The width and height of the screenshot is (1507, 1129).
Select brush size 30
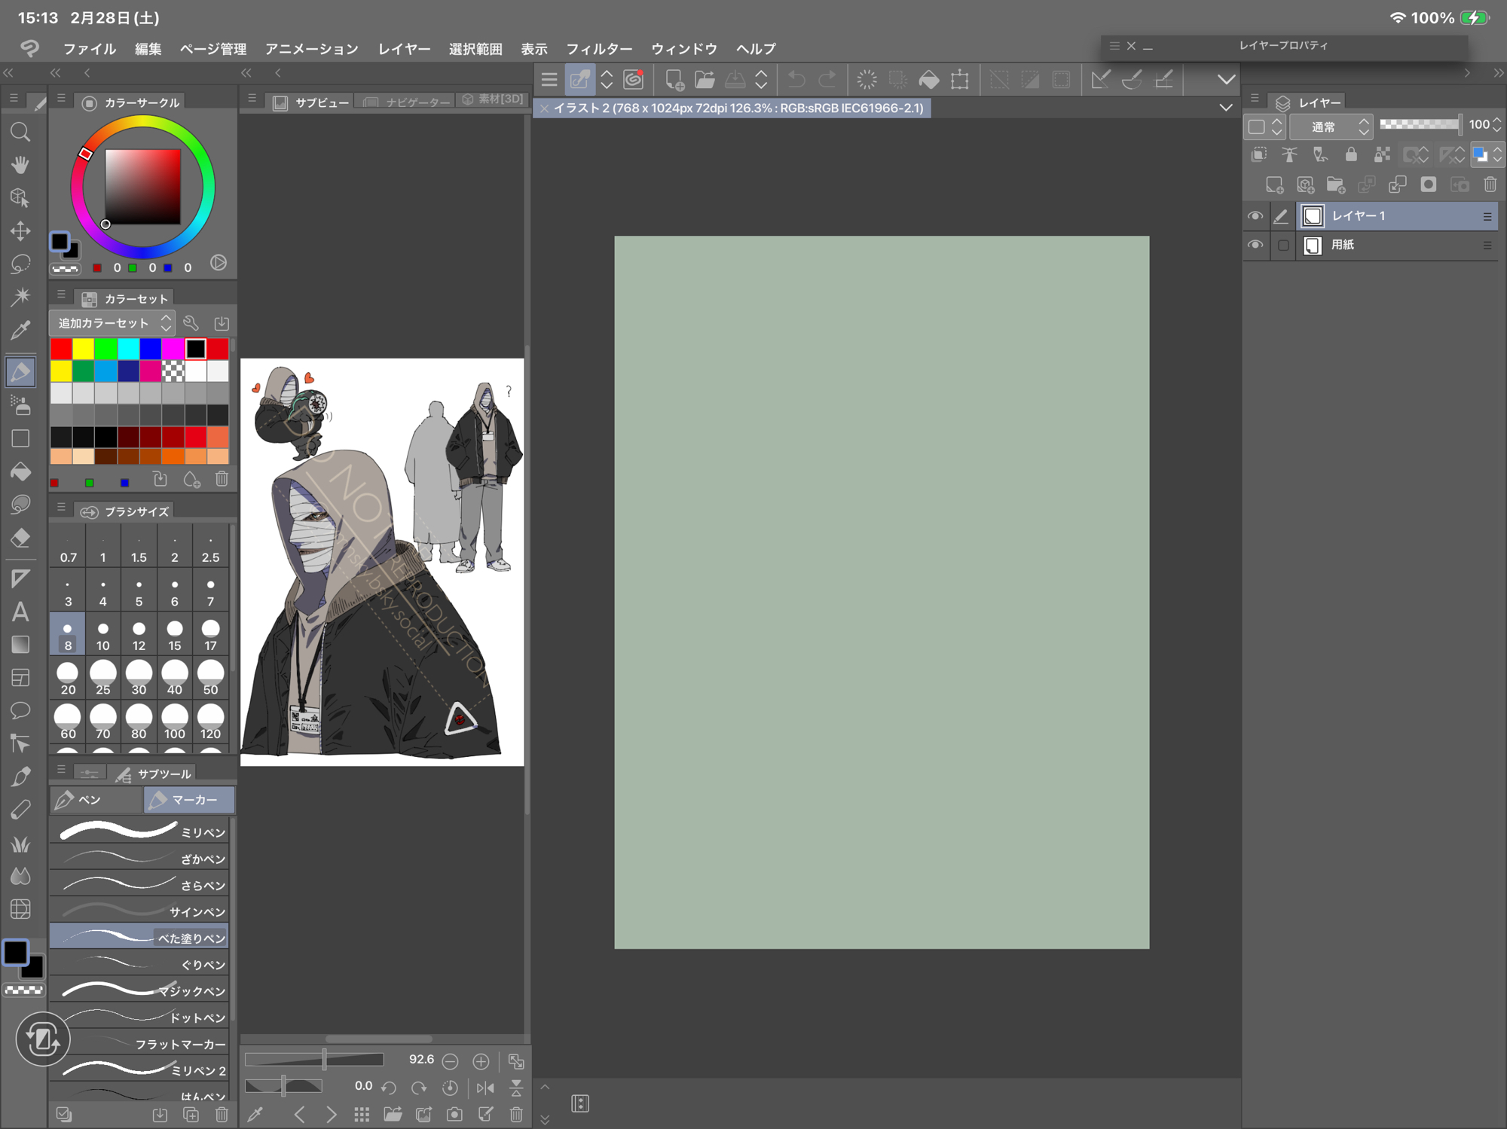pyautogui.click(x=139, y=678)
